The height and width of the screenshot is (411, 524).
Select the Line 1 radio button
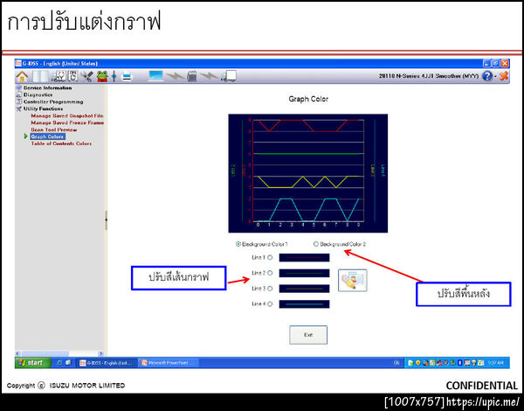pos(270,257)
